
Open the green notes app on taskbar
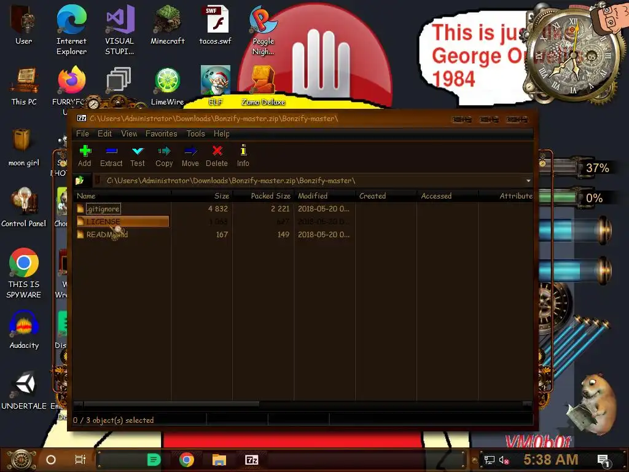tap(154, 460)
